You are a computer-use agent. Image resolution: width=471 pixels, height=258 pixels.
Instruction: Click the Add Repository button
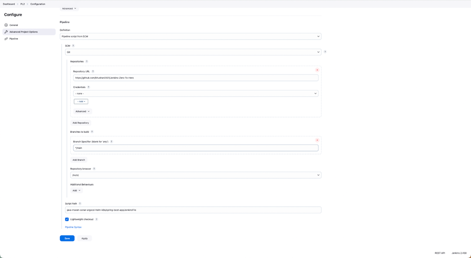coord(81,123)
